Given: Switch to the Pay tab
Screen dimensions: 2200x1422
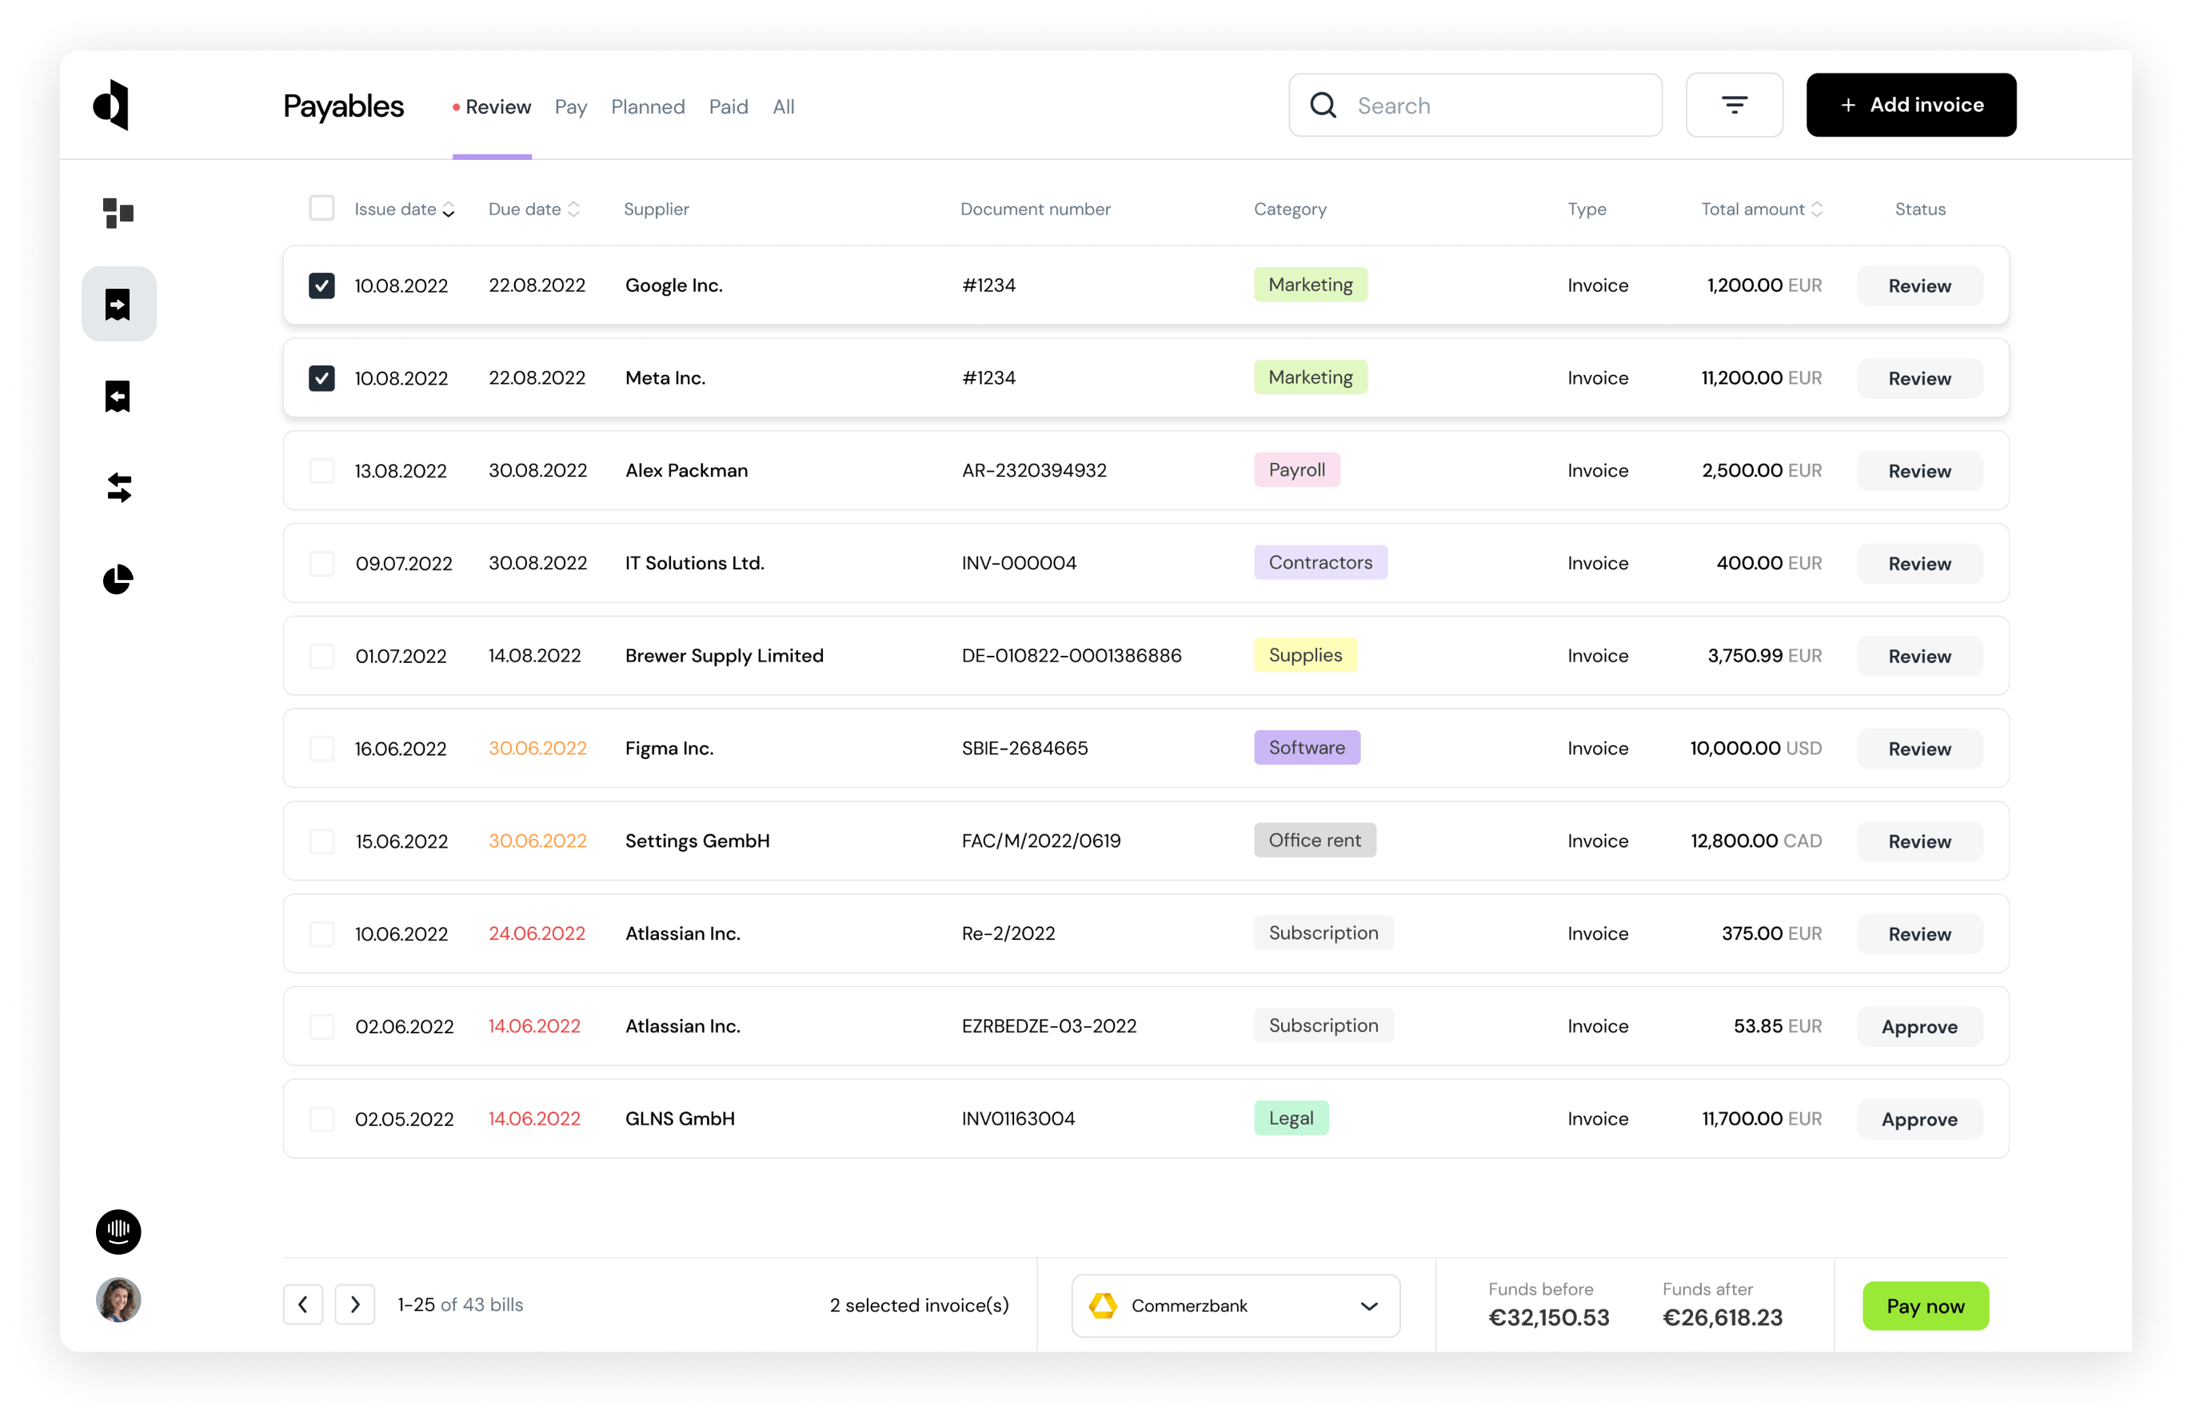Looking at the screenshot, I should (x=570, y=107).
